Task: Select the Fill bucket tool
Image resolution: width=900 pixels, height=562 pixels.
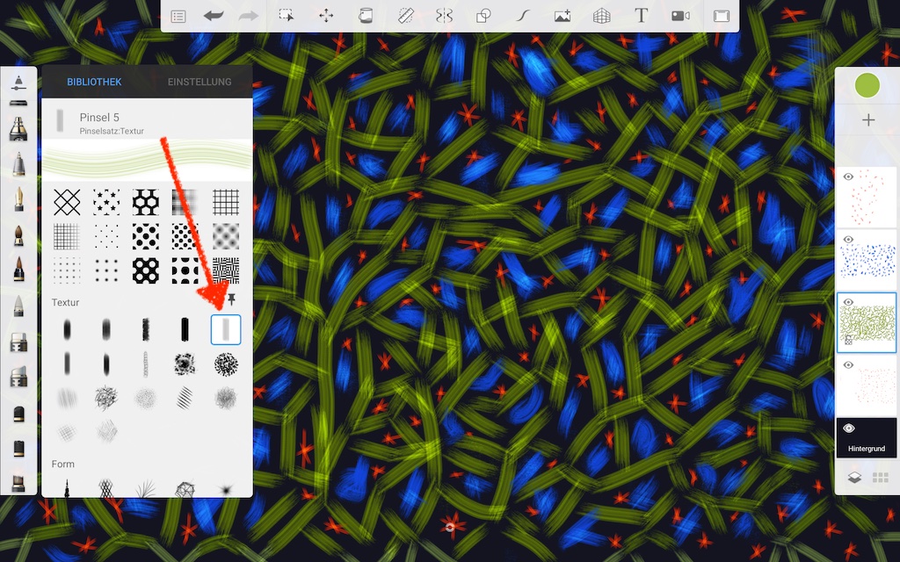Action: pos(366,16)
